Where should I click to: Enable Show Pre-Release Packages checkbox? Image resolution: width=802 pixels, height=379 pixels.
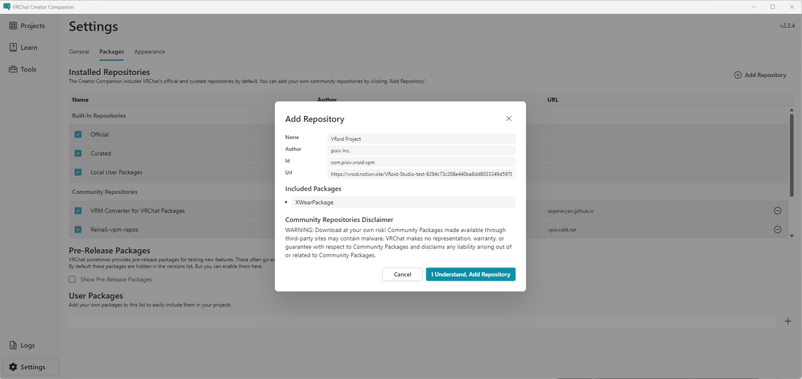coord(72,279)
